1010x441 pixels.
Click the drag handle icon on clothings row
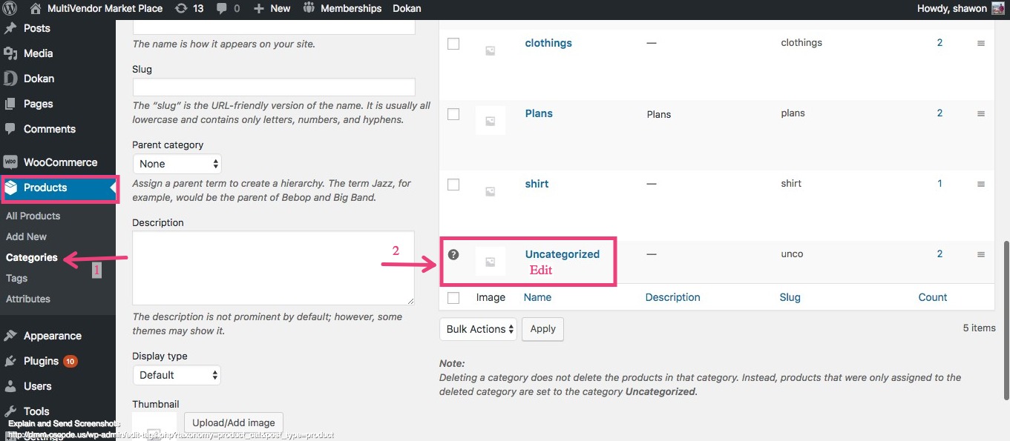[980, 44]
